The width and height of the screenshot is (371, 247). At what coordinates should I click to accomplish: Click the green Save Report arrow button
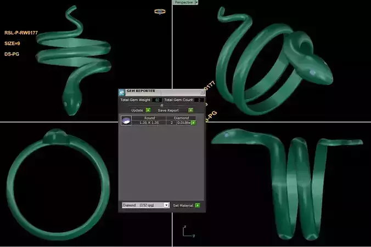[x=190, y=110]
